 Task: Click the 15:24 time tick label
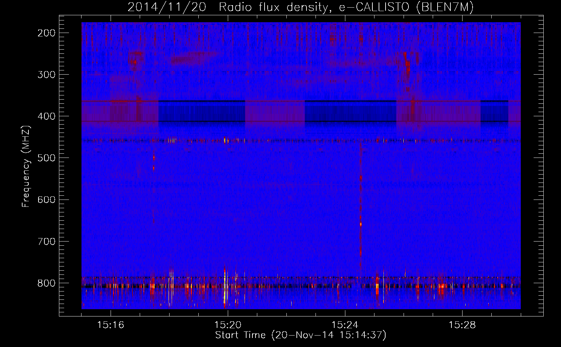[345, 325]
